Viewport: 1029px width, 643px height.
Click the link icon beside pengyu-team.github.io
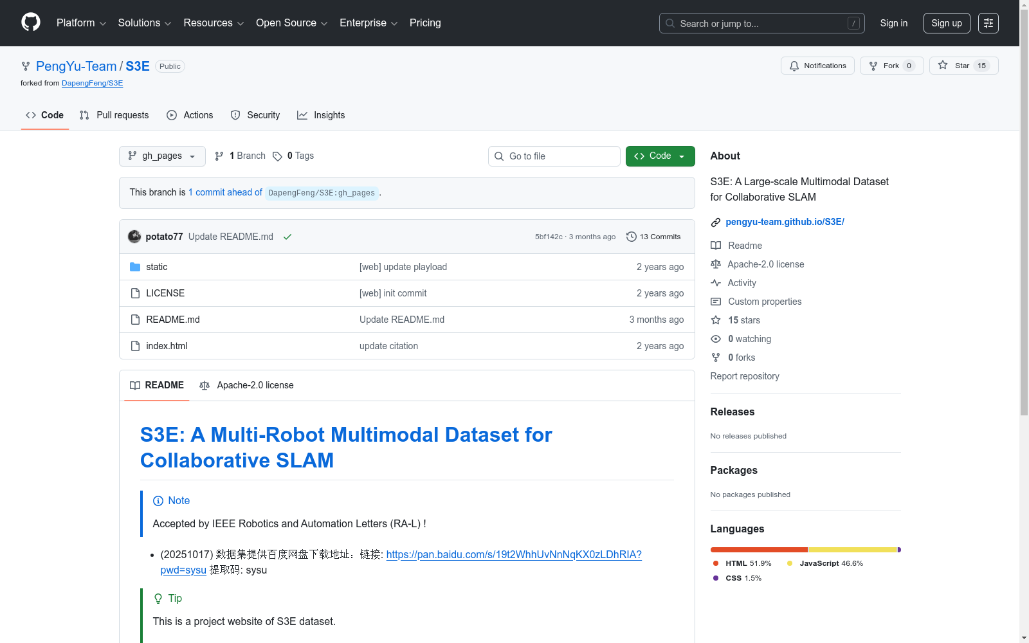pyautogui.click(x=716, y=222)
